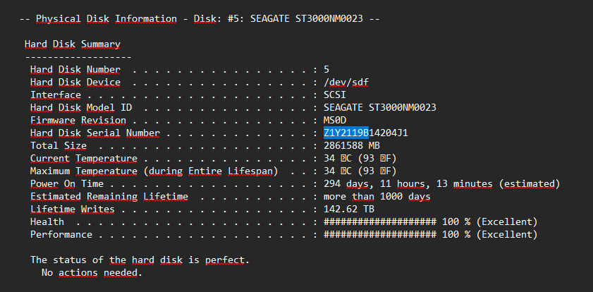Screen dimensions: 593x292
Task: Click the highlighted serial number text Z1Y2119B
Action: pyautogui.click(x=346, y=133)
